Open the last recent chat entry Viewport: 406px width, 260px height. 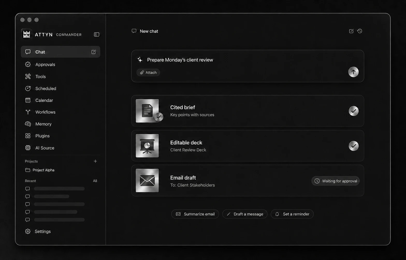[55, 220]
